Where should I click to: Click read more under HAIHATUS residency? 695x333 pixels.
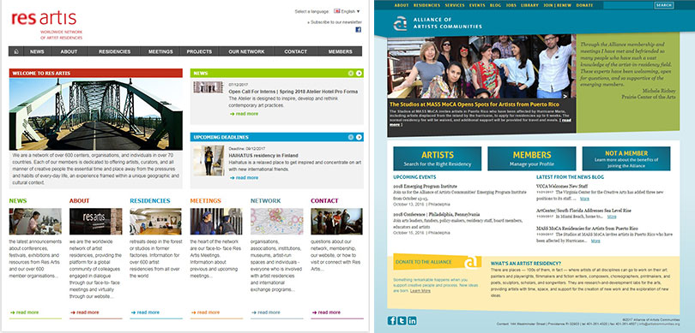click(x=244, y=178)
